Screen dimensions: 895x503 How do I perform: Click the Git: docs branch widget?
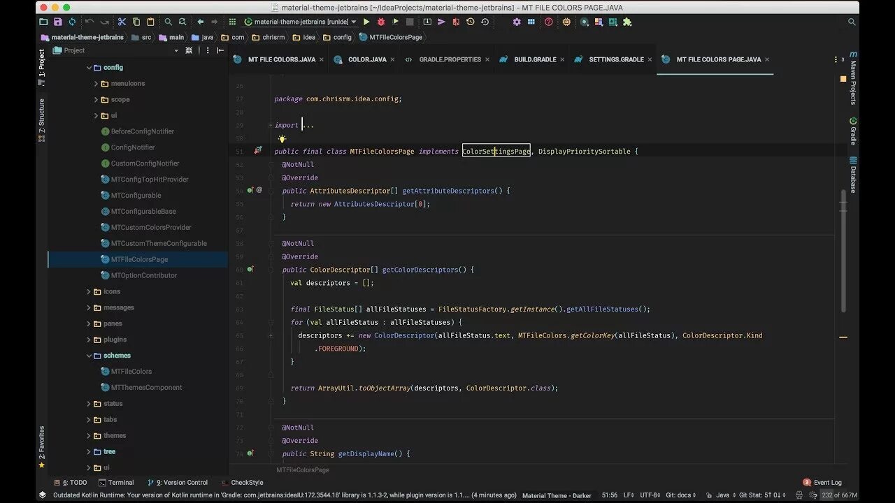coord(682,495)
